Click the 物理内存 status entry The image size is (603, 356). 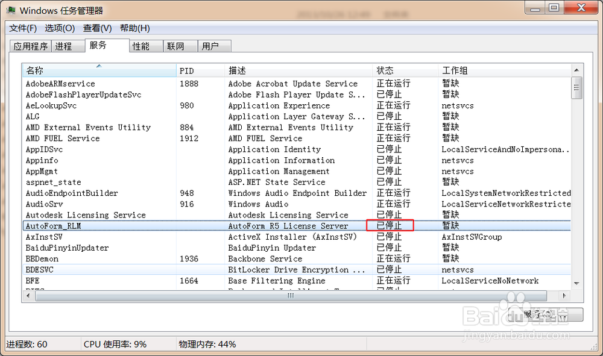pyautogui.click(x=207, y=345)
